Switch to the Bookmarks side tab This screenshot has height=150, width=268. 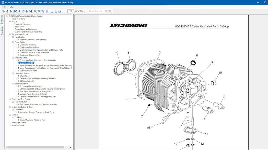click(x=2, y=19)
